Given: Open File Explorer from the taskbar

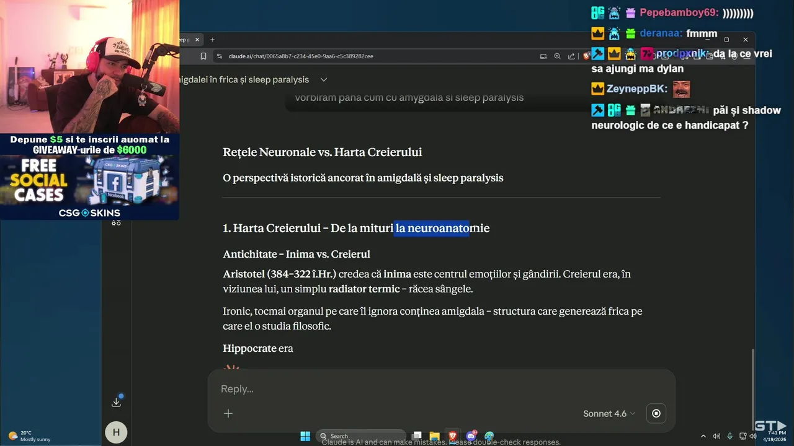Looking at the screenshot, I should tap(435, 436).
